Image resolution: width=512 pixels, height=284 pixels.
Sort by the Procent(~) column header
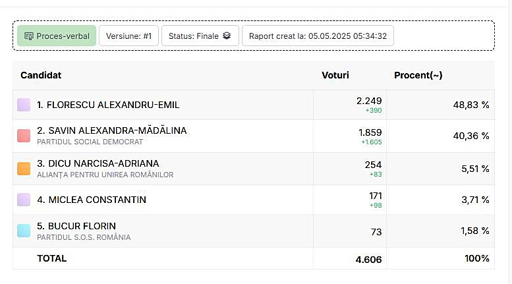[x=418, y=75]
